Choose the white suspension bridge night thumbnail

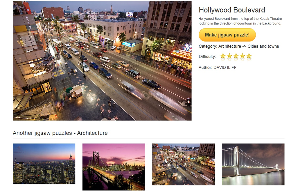[x=253, y=164]
